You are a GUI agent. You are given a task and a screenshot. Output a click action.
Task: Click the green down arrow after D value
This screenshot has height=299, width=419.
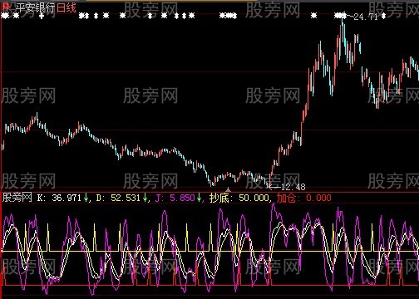pyautogui.click(x=145, y=198)
